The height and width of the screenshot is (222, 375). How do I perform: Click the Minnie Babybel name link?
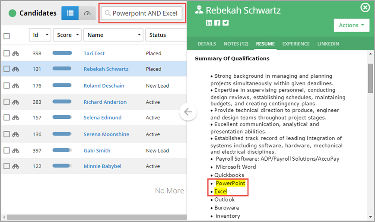point(102,166)
